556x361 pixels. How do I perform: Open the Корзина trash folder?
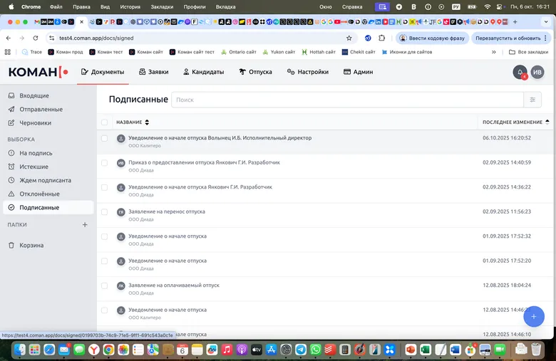click(31, 245)
